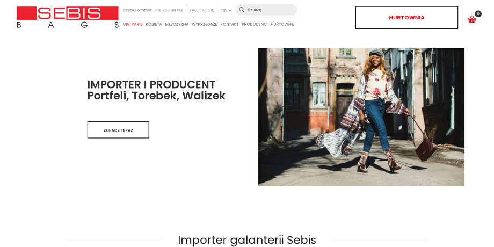The height and width of the screenshot is (247, 494).
Task: Go to the Wyprzedaże section
Action: 205,24
